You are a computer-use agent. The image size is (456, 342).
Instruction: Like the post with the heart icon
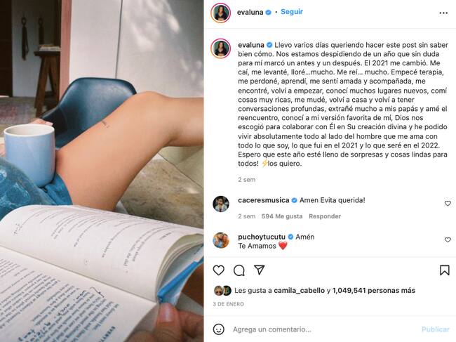click(x=218, y=270)
